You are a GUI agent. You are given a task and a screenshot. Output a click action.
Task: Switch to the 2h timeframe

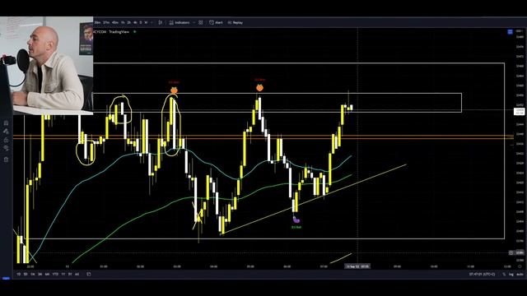click(129, 22)
